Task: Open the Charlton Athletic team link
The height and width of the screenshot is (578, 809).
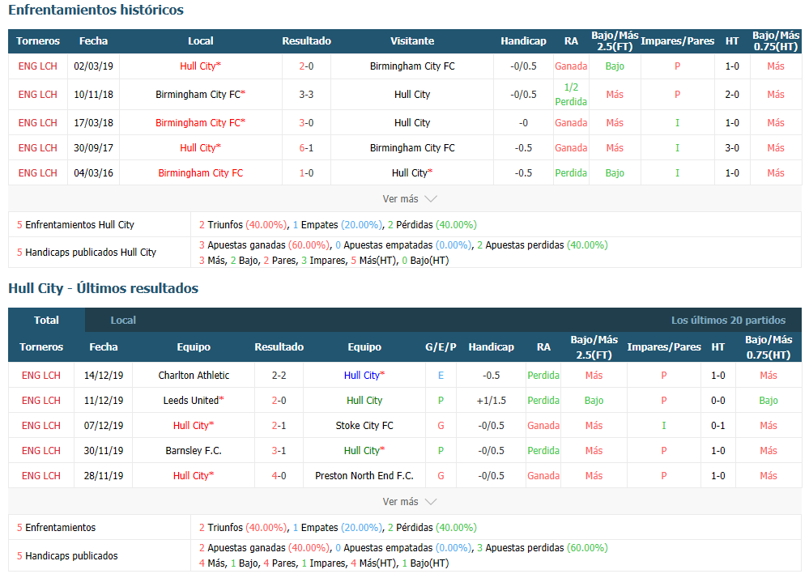Action: pyautogui.click(x=194, y=375)
